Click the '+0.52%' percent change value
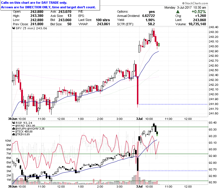 pyautogui.click(x=199, y=12)
